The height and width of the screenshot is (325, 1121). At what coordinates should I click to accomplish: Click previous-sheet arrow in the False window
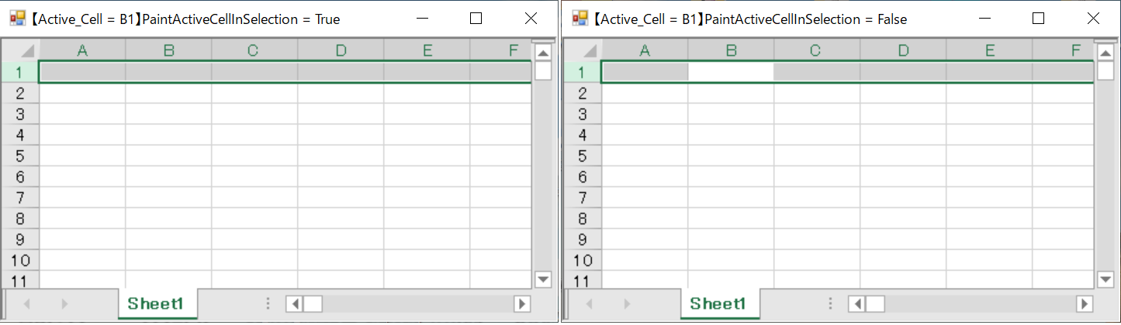pos(590,304)
